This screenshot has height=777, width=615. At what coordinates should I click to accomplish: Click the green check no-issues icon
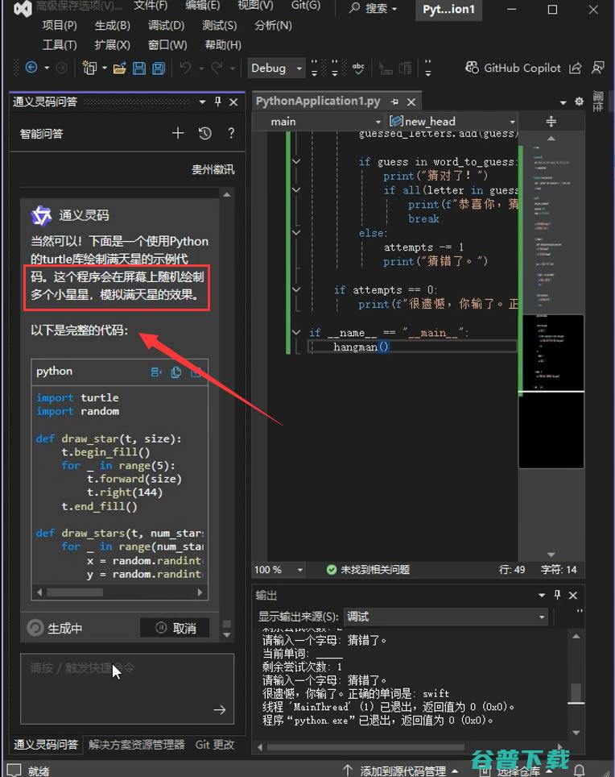click(332, 570)
